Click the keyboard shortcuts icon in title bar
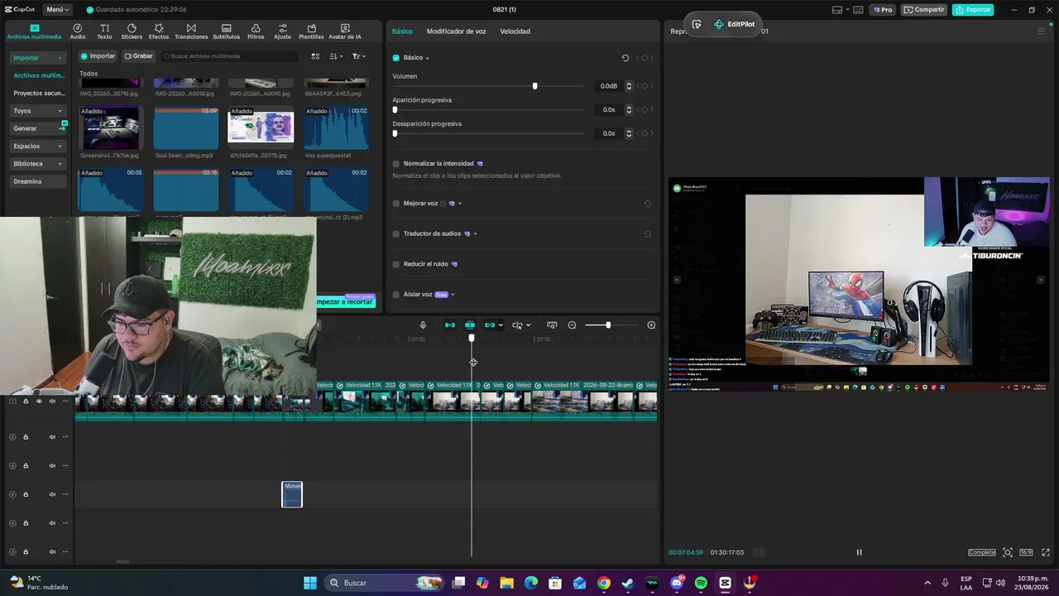Viewport: 1059px width, 596px height. [858, 10]
